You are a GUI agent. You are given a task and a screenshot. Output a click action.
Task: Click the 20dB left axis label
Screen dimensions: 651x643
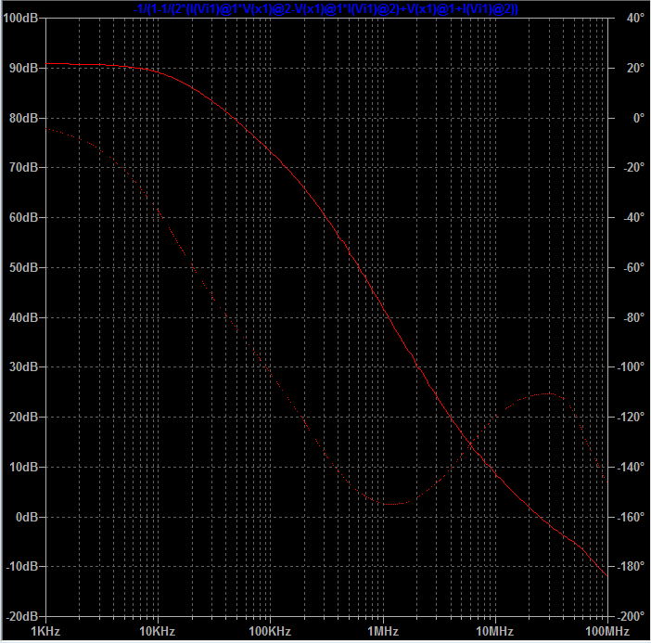(24, 417)
